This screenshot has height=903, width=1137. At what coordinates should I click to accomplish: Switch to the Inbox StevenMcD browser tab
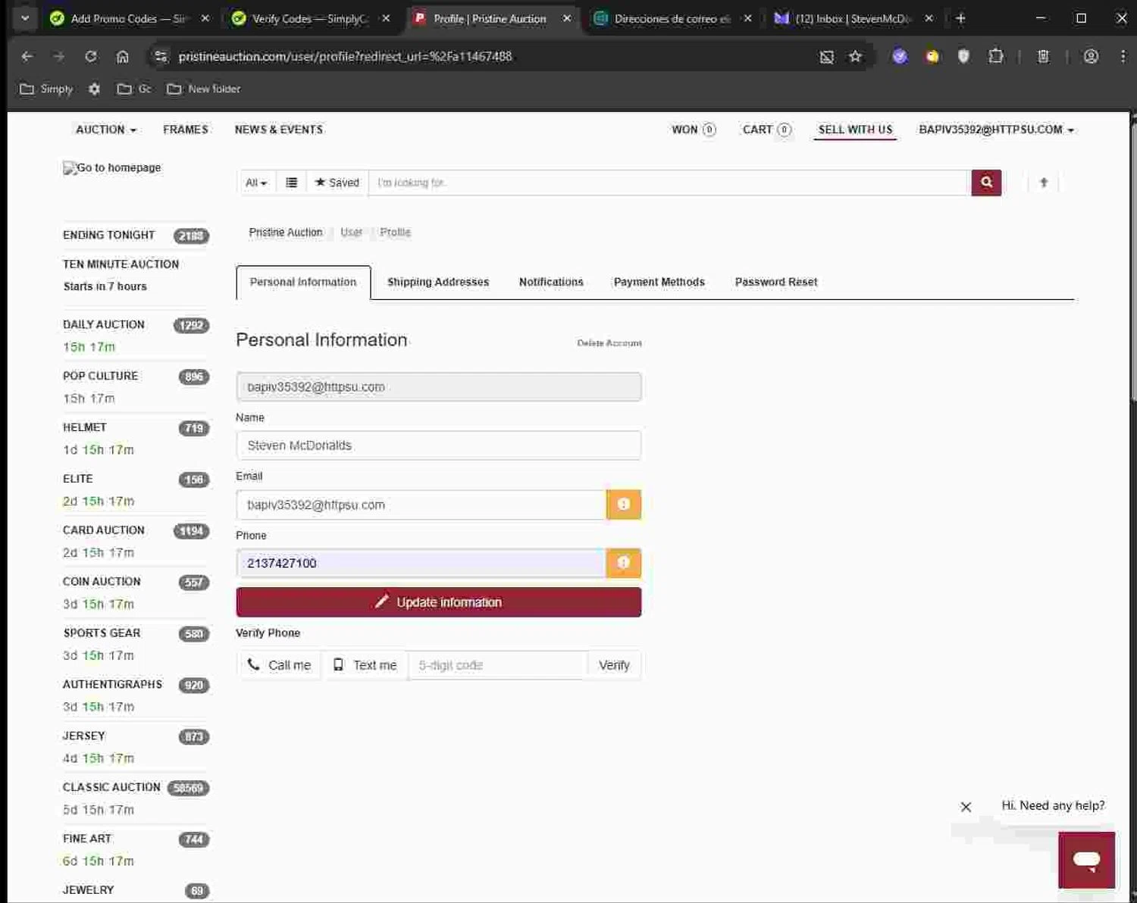tap(853, 18)
